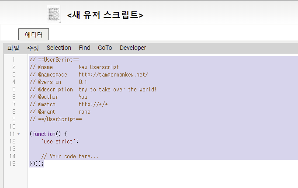Click the '// ==UserScript==' line
Image resolution: width=298 pixels, height=188 pixels.
[54, 60]
